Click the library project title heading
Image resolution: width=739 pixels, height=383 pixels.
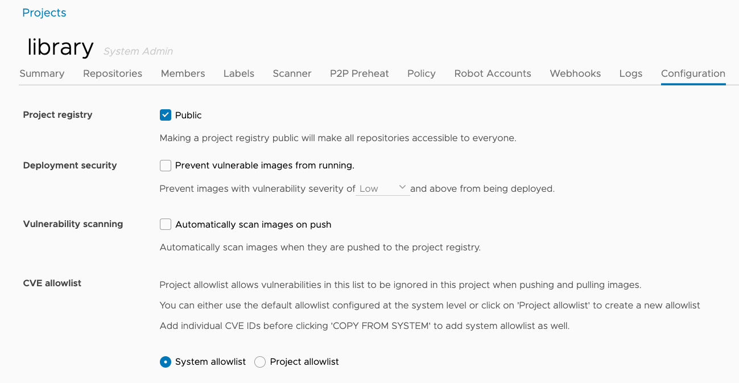[59, 48]
